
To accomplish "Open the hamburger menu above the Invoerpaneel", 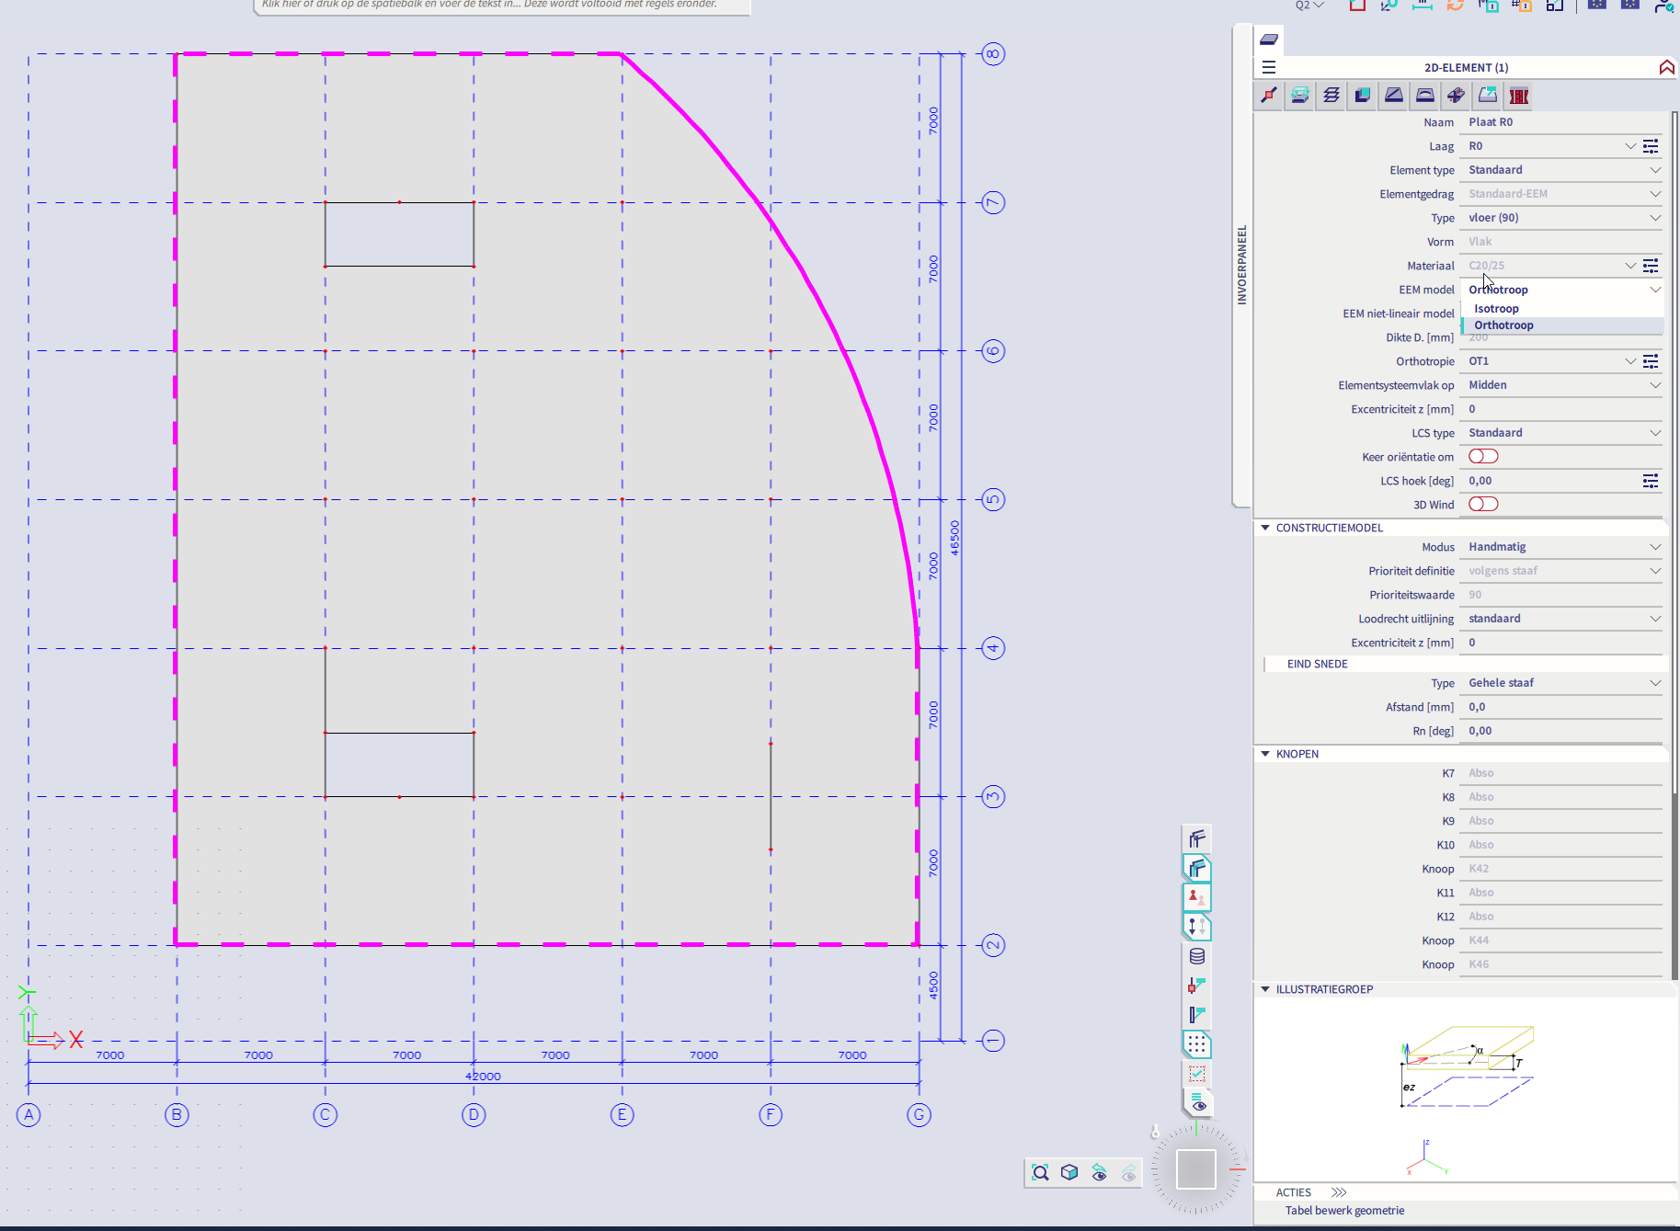I will [x=1269, y=67].
